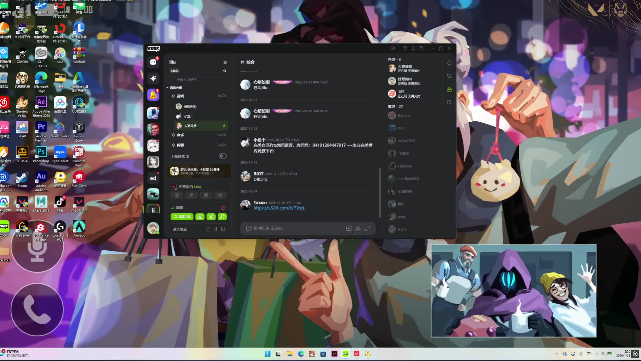641x361 pixels.
Task: Open pinned messages icon in right bar
Action: 449,76
